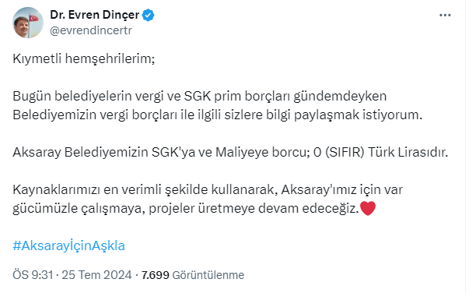476x293 pixels.
Task: Click the (SIFIR) word in tweet
Action: tap(345, 152)
